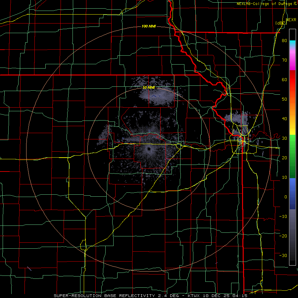Click the -10 value on the color scale
298x298 pixels.
(x=283, y=217)
